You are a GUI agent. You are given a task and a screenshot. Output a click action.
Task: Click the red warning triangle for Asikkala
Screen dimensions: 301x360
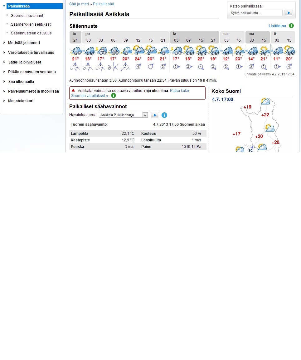pyautogui.click(x=73, y=90)
